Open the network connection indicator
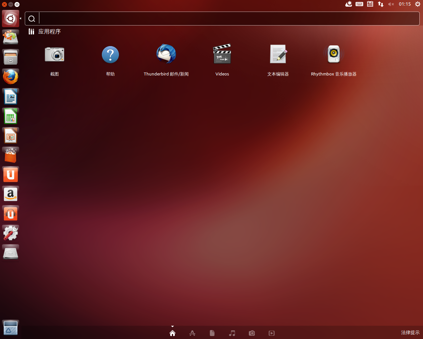This screenshot has width=423, height=339. point(381,4)
